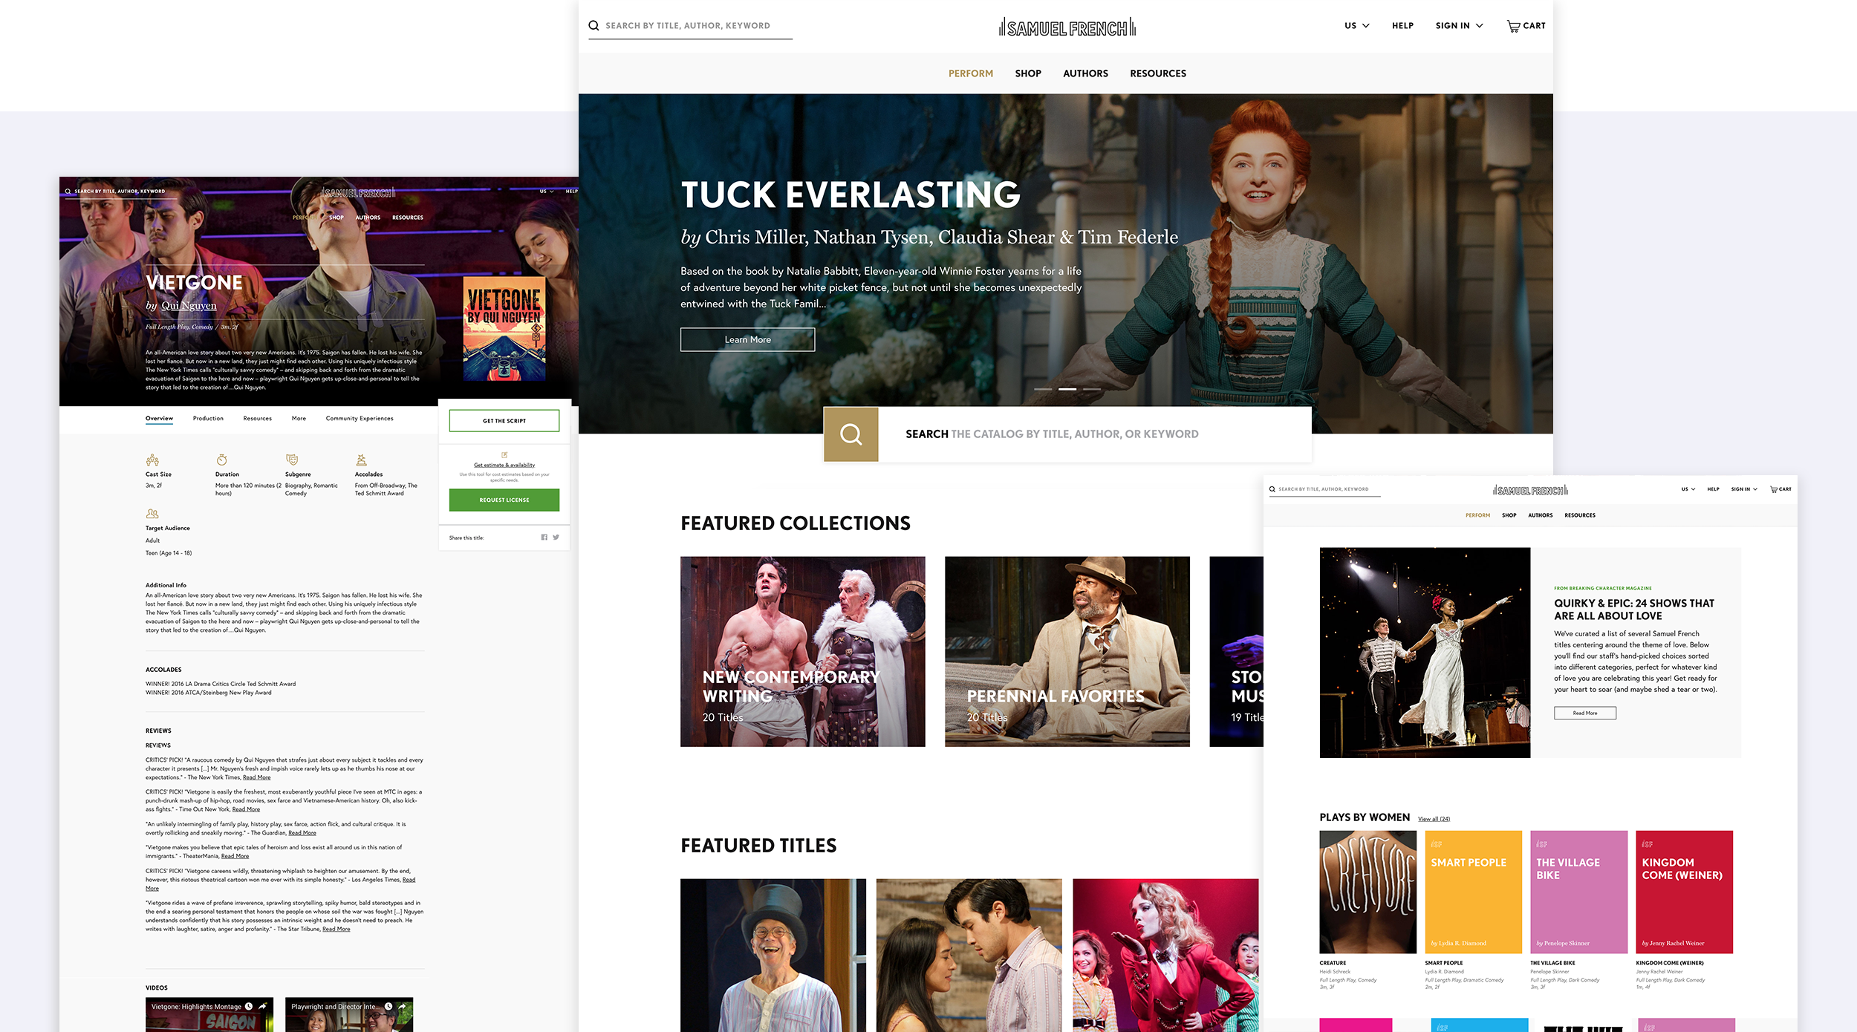Click the Samuel French logo on Vietgone page
Viewport: 1857px width, 1032px height.
pos(359,193)
